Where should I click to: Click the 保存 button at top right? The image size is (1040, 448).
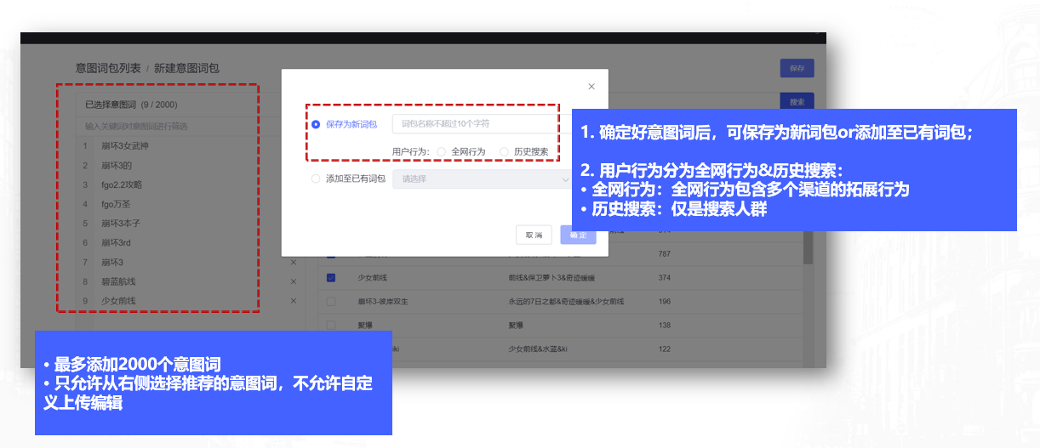click(x=797, y=69)
